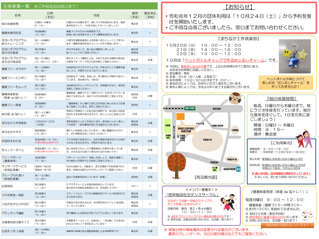
Task: Select the グループふれあい（新宿区事業） row name
Action: tap(13, 177)
